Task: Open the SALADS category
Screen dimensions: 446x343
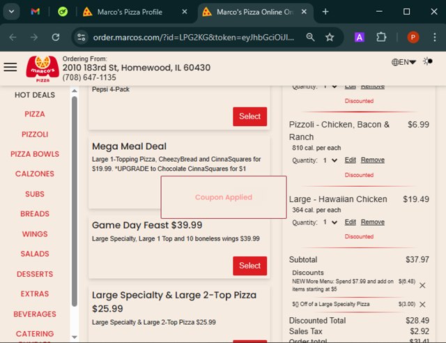Action: 35,254
